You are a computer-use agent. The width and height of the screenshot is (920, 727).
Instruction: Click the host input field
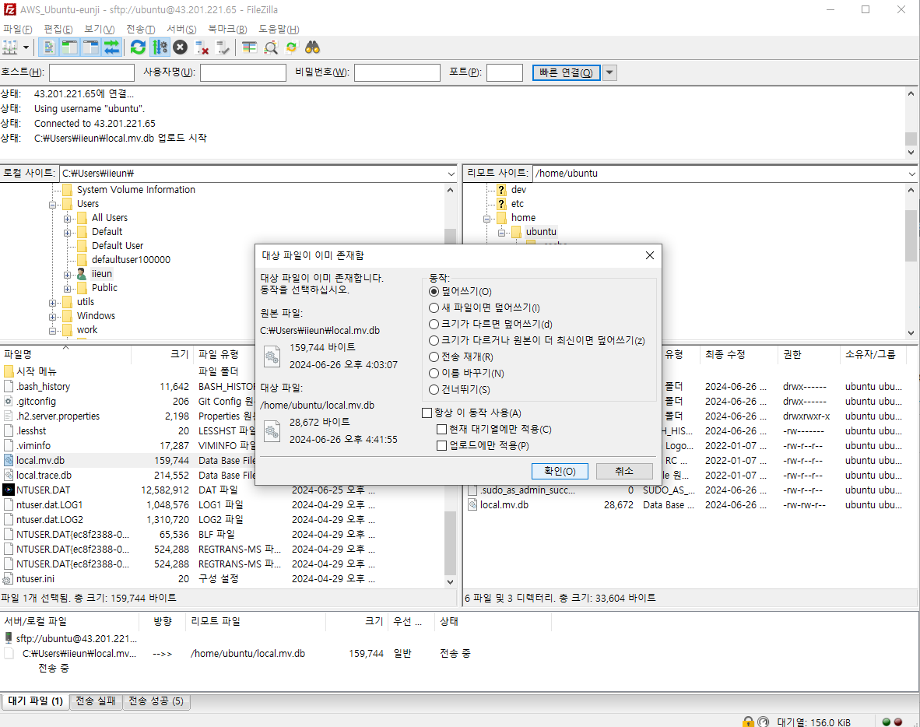[92, 72]
